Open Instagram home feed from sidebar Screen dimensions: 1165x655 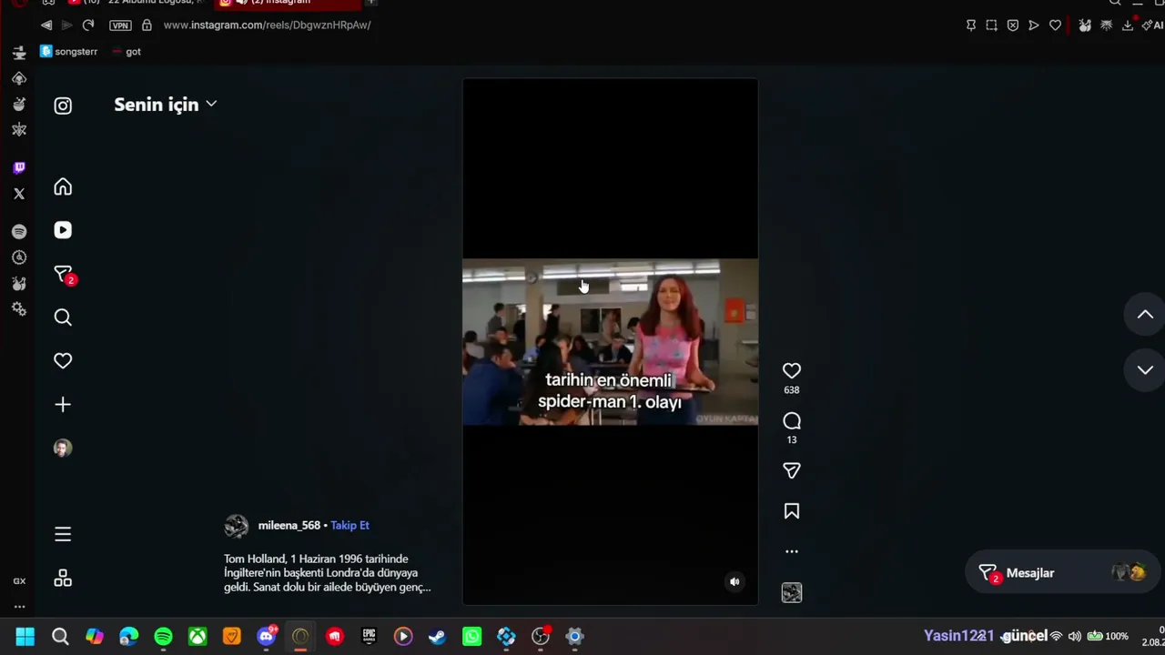coord(63,186)
